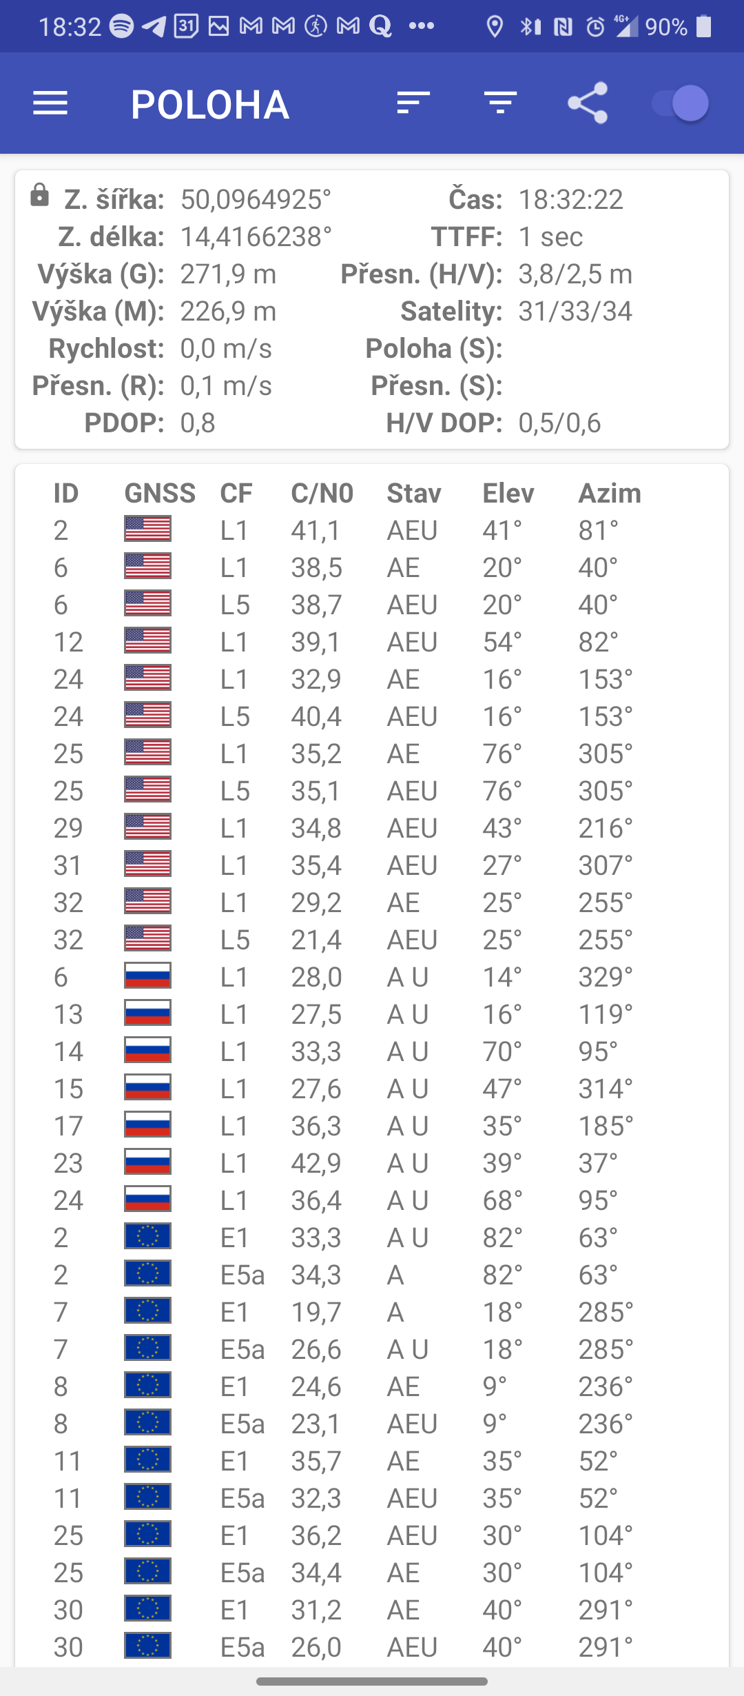Open the sort satellites menu
This screenshot has height=1696, width=744.
click(x=413, y=103)
